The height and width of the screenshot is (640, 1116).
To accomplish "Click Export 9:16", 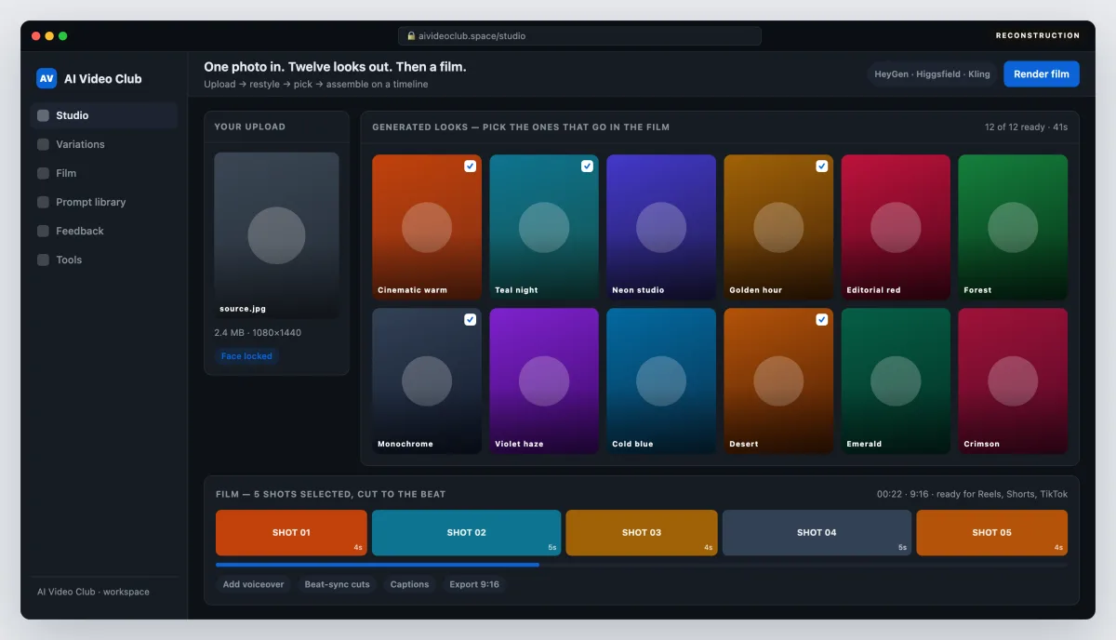I will point(474,584).
